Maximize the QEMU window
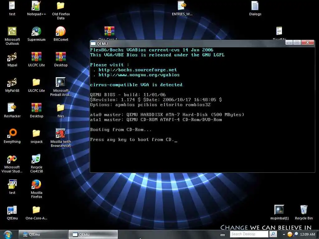 (297, 42)
